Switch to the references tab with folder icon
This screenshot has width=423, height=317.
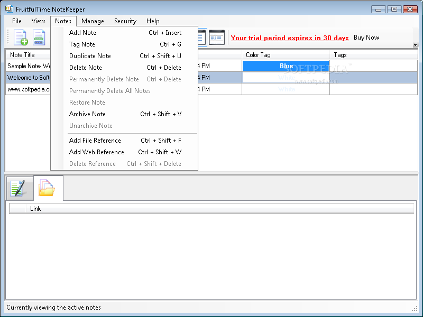[48, 188]
